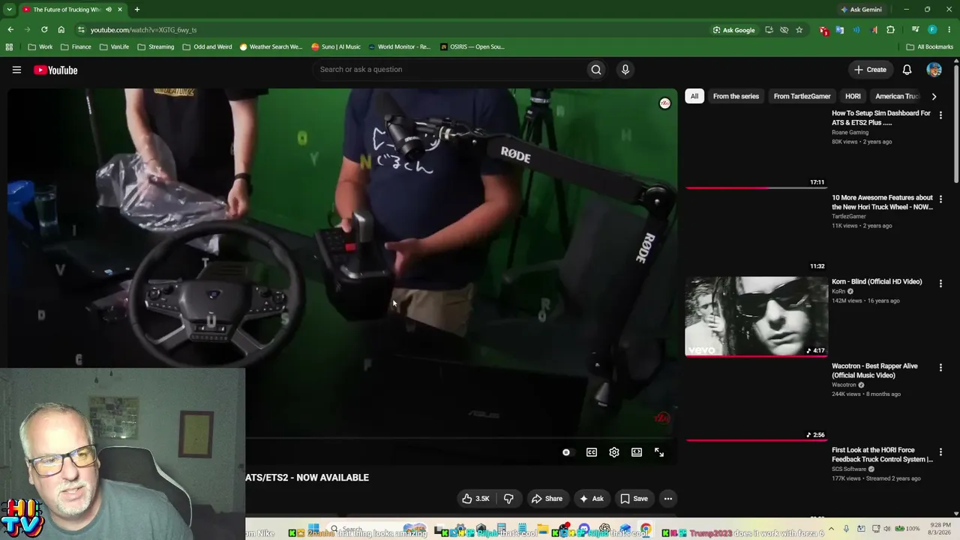The height and width of the screenshot is (540, 960).
Task: Reload the current page
Action: (x=44, y=30)
